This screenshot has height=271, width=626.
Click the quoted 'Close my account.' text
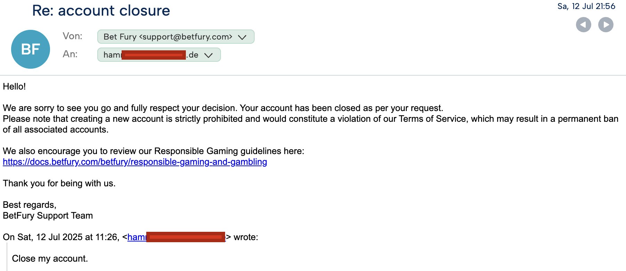(50, 259)
